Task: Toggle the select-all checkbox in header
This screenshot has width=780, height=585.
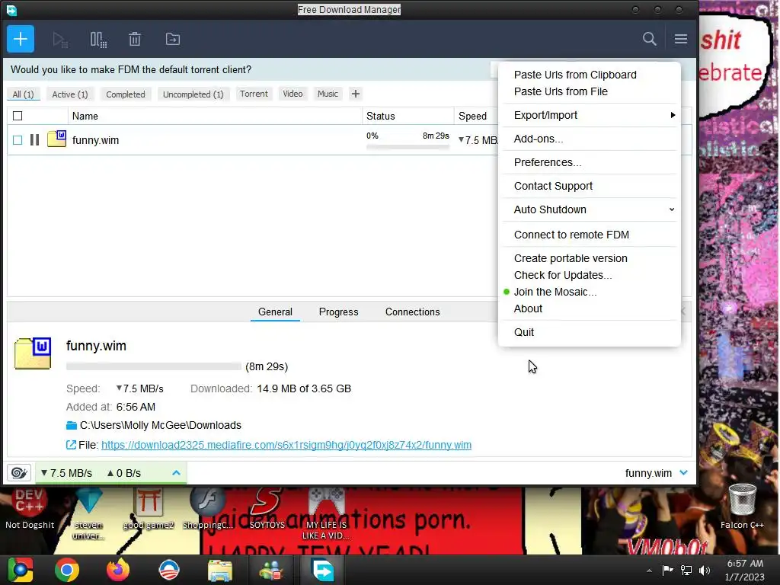Action: (18, 116)
